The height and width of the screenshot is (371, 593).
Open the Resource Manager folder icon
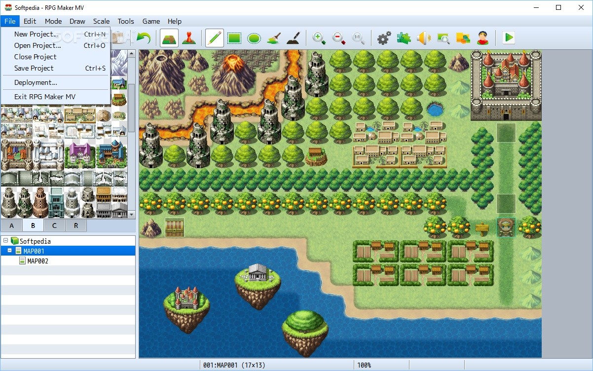pyautogui.click(x=463, y=38)
